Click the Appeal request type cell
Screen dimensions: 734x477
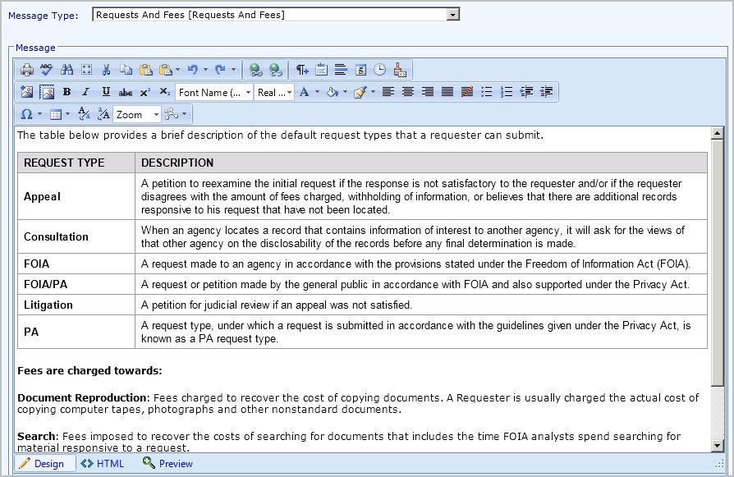click(76, 196)
